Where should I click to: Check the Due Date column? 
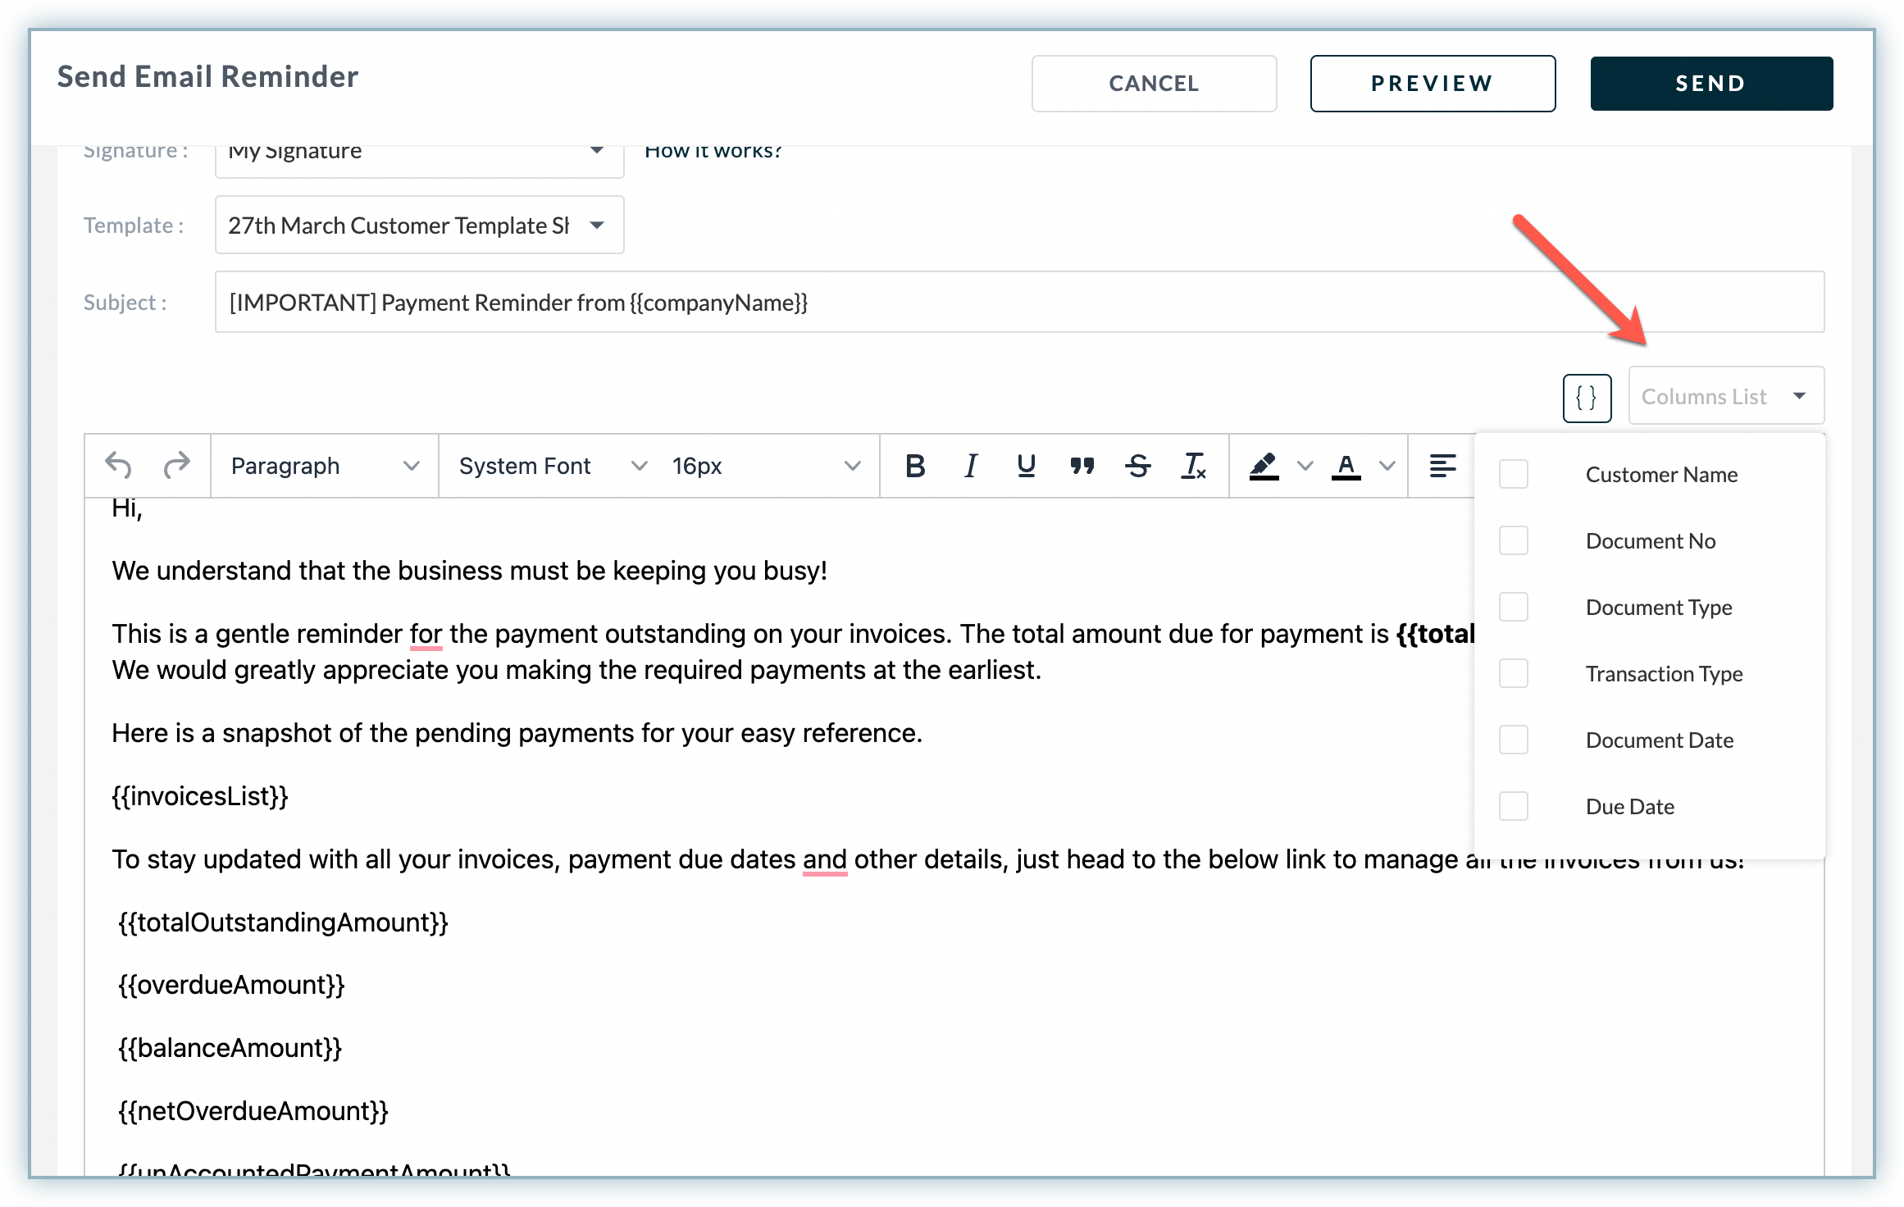pyautogui.click(x=1513, y=806)
